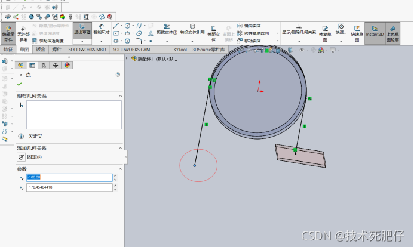Image resolution: width=414 pixels, height=247 pixels.
Task: Decrease Y coordinate with stepper down
Action: [115, 189]
